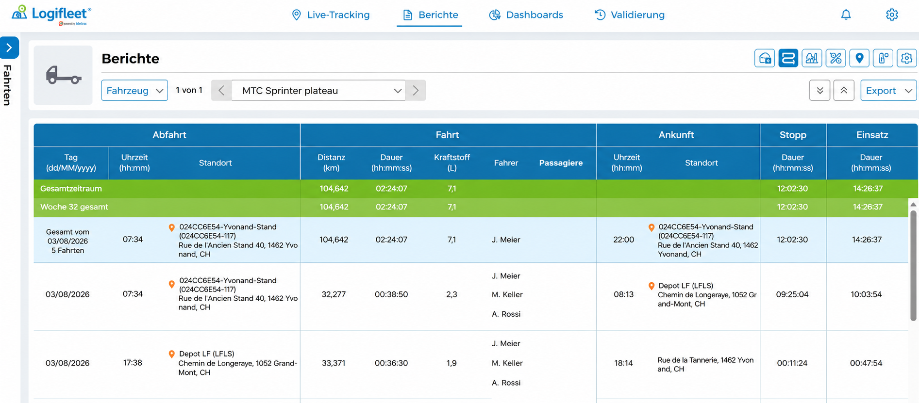Click the 17:38 departure time
919x403 pixels.
[133, 363]
